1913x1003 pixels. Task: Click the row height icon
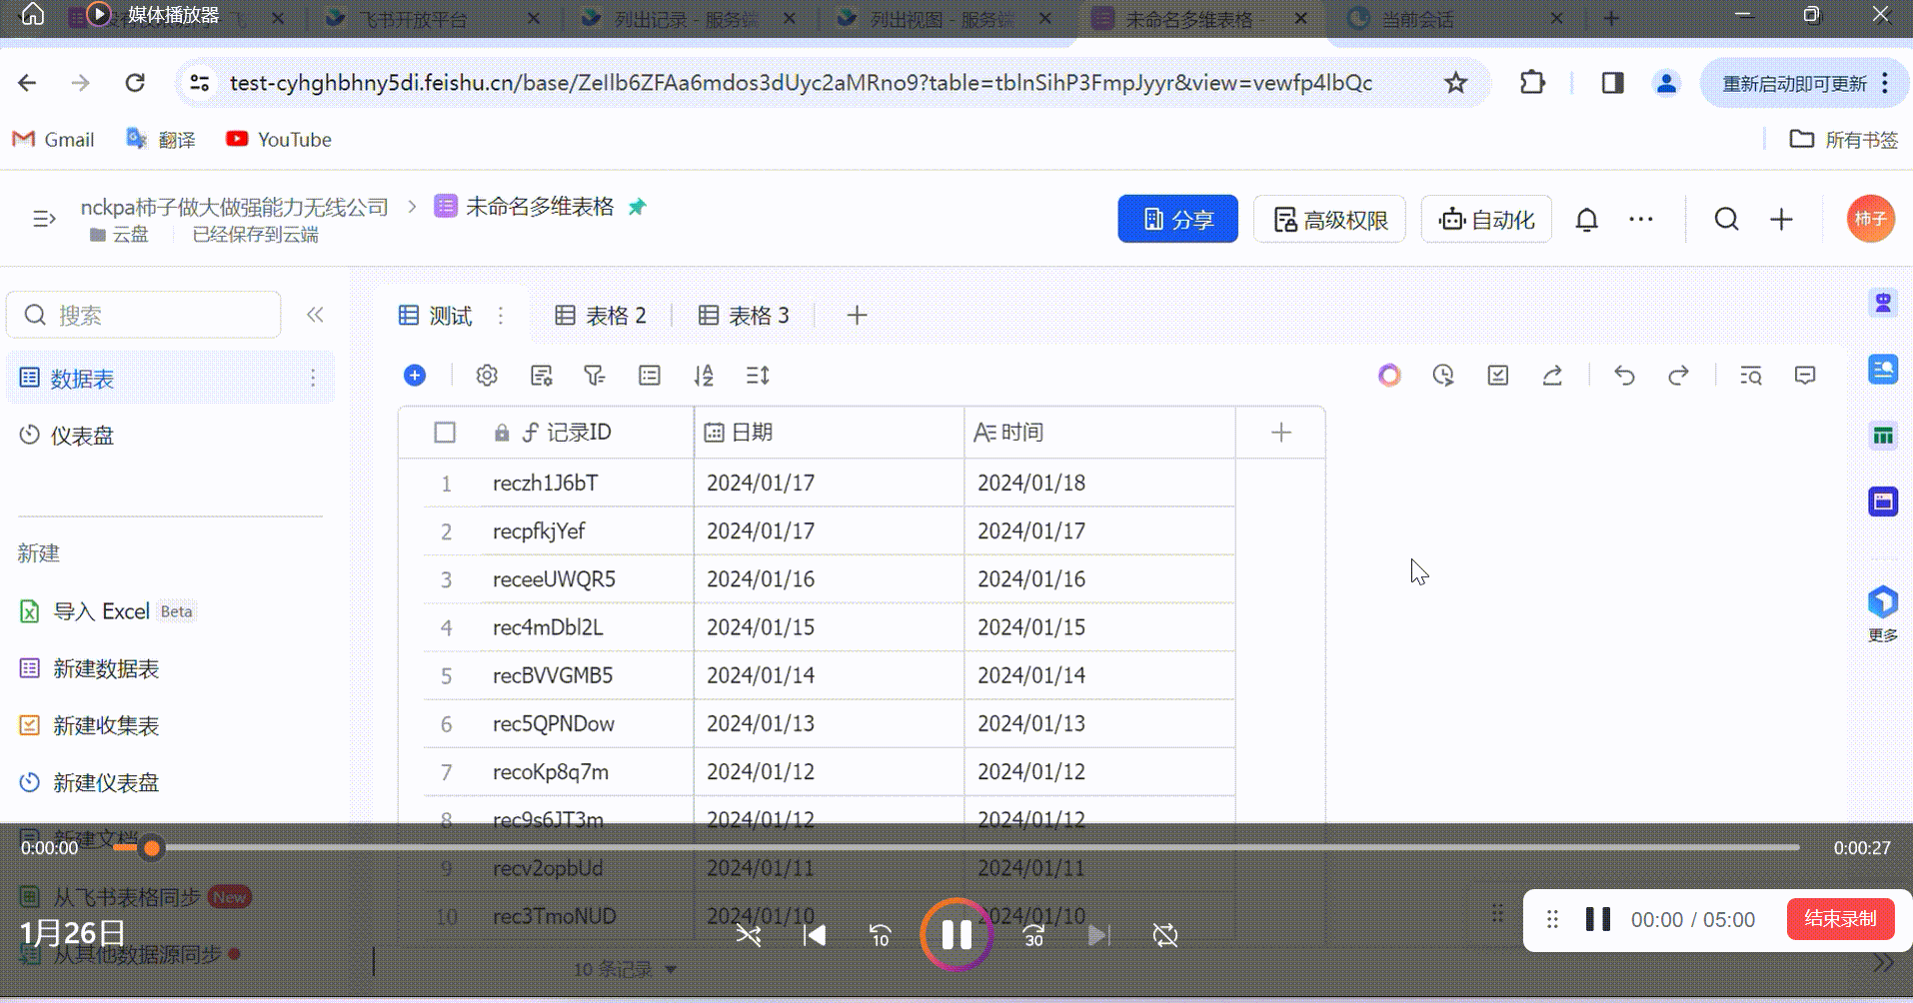pyautogui.click(x=758, y=376)
